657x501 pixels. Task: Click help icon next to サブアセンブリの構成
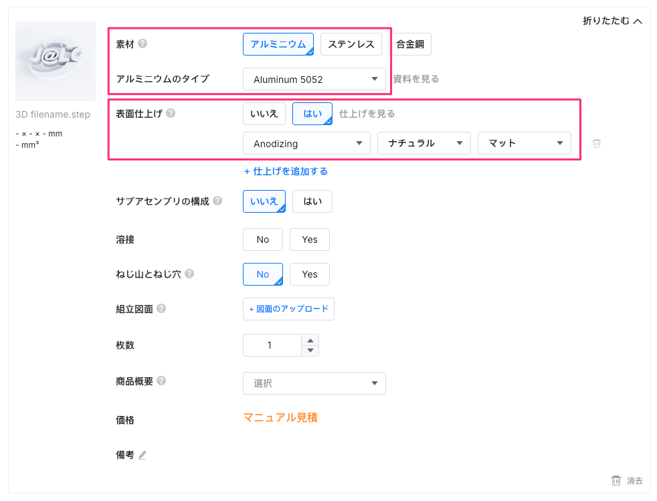coord(217,201)
